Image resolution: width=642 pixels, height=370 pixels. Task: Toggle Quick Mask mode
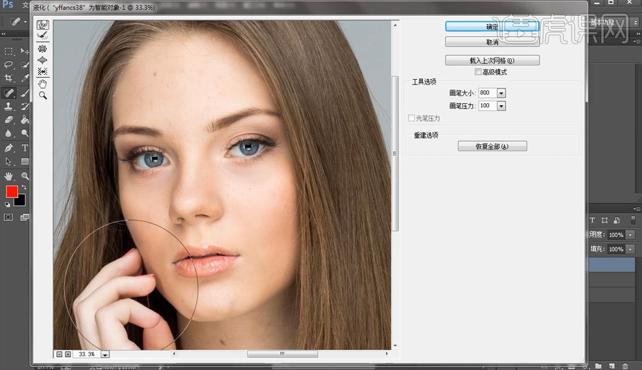8,217
